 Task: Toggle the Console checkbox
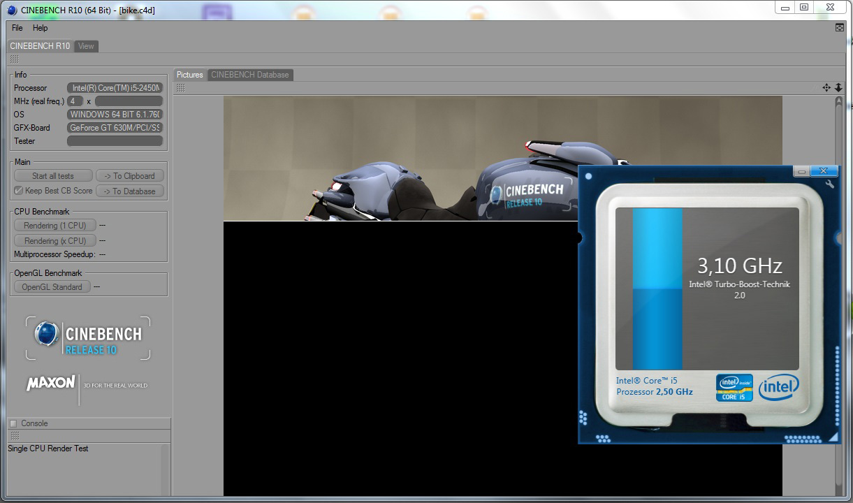[x=13, y=423]
